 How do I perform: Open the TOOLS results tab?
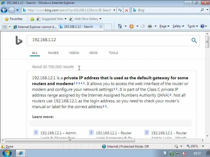pos(113,53)
